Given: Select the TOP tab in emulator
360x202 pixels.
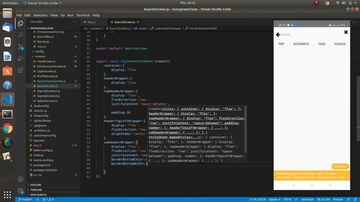Looking at the screenshot, I should click(x=281, y=44).
